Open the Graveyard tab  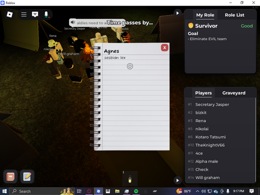(234, 93)
